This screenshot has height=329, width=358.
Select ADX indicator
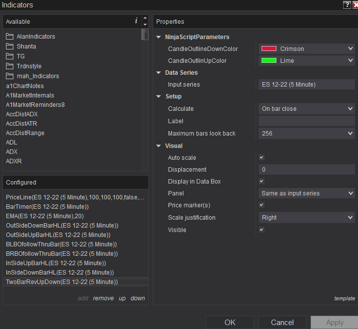click(x=12, y=151)
